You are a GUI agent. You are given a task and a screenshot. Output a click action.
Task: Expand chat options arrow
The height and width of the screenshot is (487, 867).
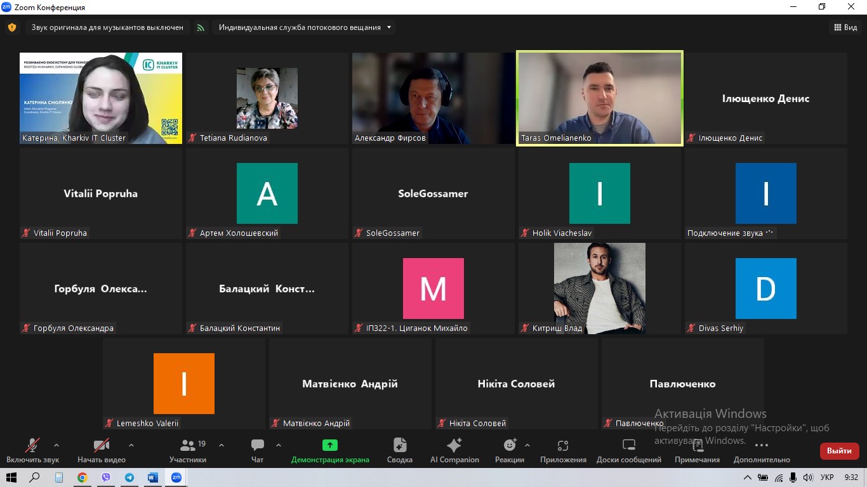[279, 445]
